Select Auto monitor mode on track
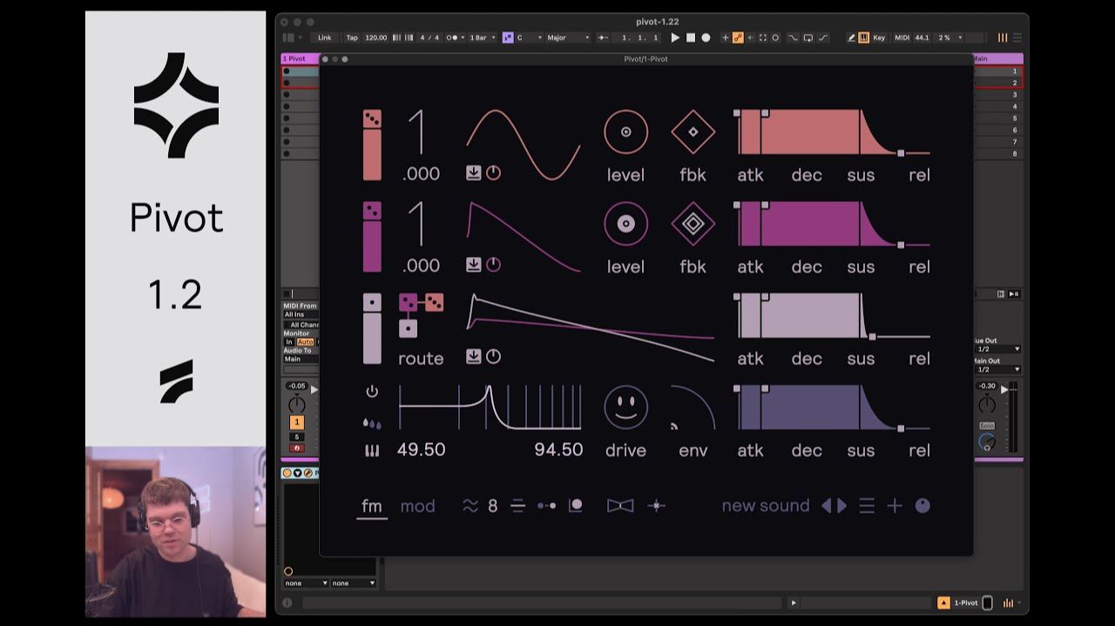1115x626 pixels. point(305,342)
